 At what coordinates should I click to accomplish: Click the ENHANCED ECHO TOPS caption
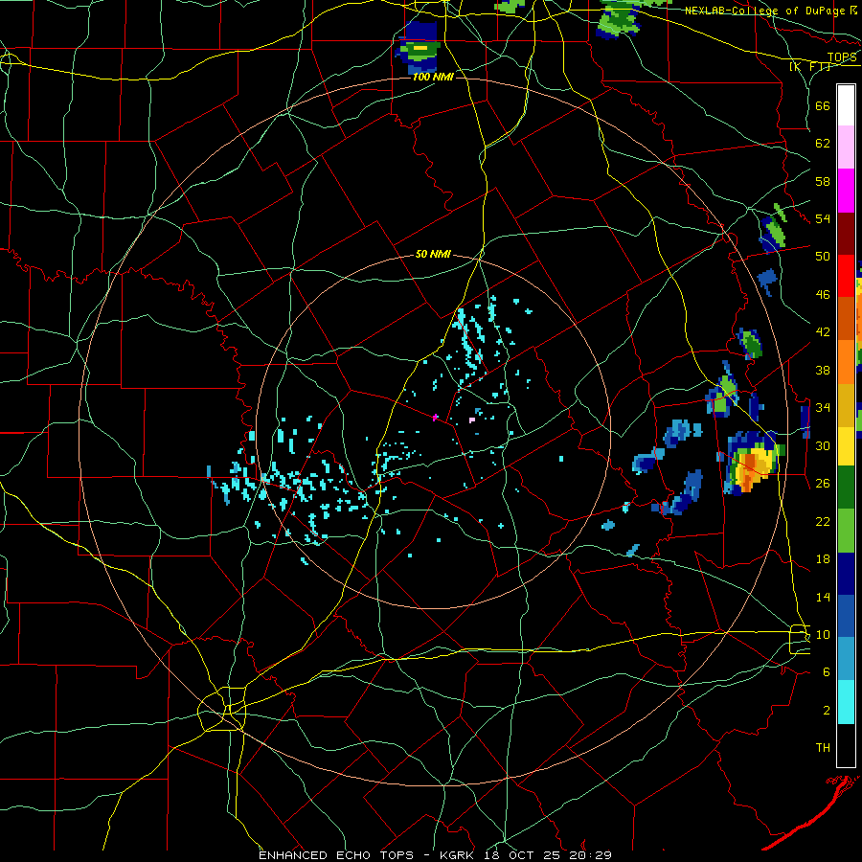(x=336, y=855)
